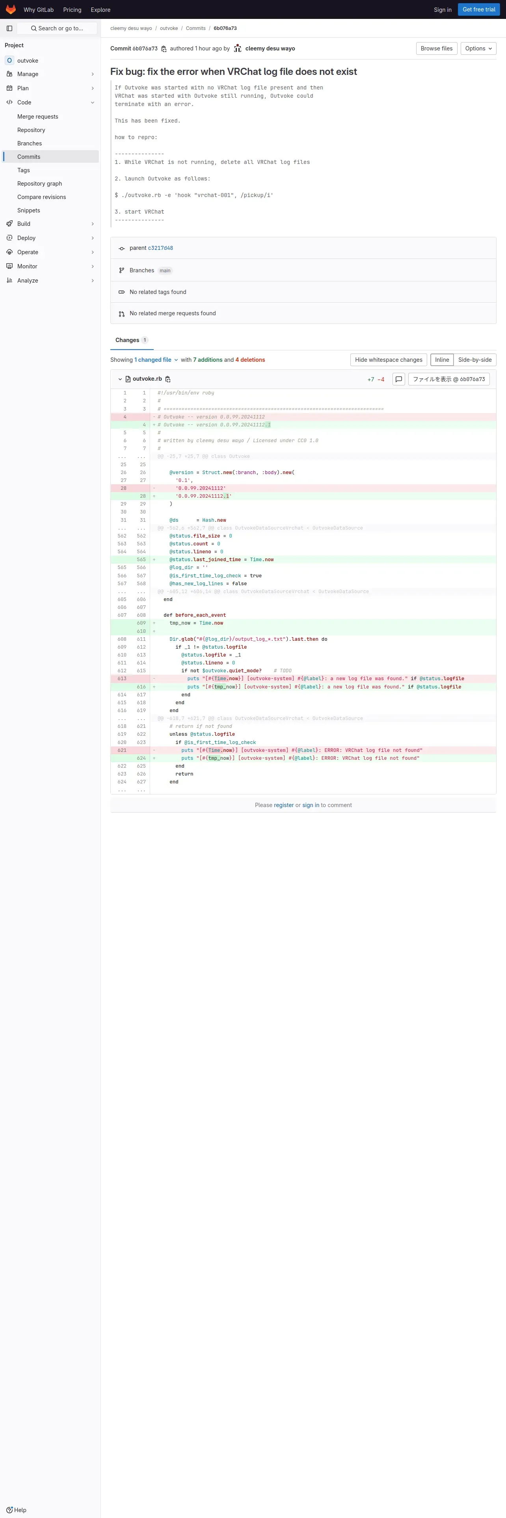Open Repository graph in sidebar

pos(51,184)
